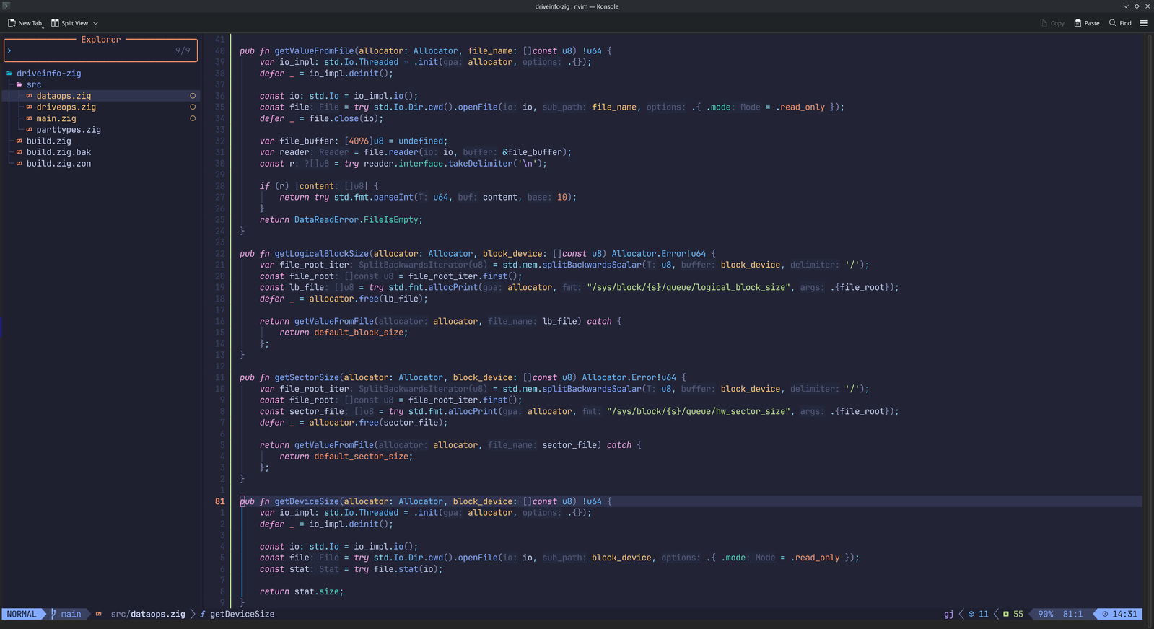The width and height of the screenshot is (1154, 629).
Task: Click default_sector_size return value in code
Action: [361, 457]
